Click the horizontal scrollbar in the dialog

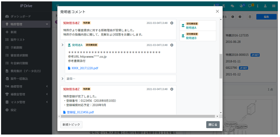pos(138,116)
